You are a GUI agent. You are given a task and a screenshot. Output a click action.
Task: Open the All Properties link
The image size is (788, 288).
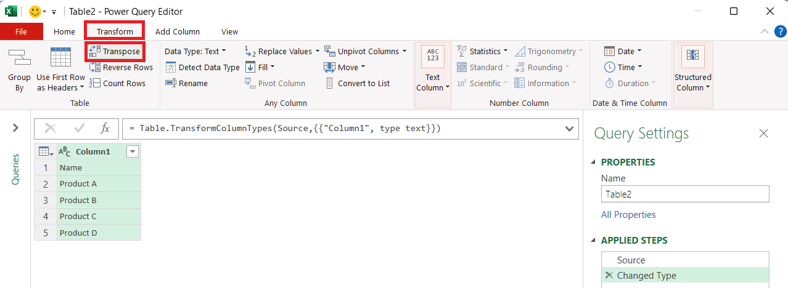pyautogui.click(x=628, y=215)
